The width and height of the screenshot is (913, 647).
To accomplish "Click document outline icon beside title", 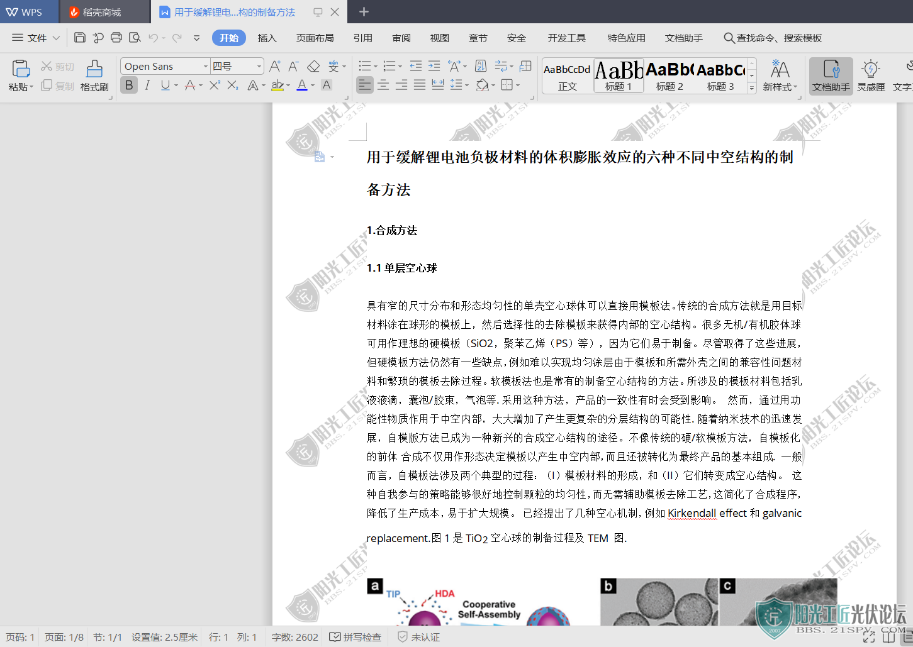I will 320,157.
